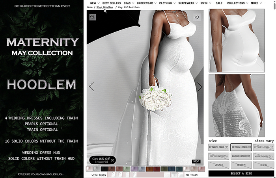Select the plain KUPRA size option
Screen dimensions: 276x178
263,165
